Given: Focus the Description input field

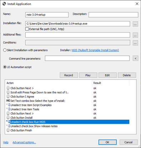Looking at the screenshot, I should [114, 15].
